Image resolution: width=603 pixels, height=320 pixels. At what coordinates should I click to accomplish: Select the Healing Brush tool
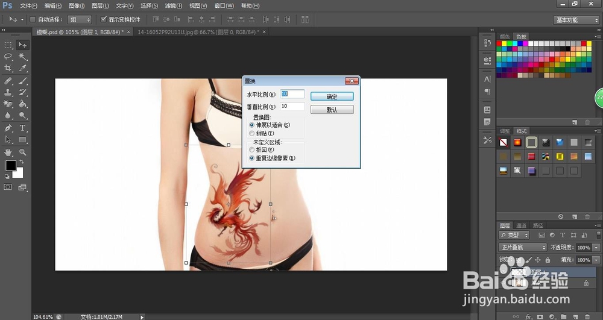8,81
